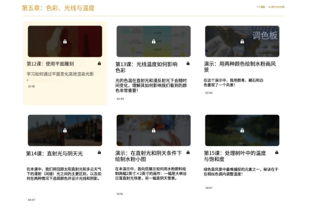Click description starting 在这个演示中，我用群青
This screenshot has height=208, width=327.
click(x=233, y=83)
